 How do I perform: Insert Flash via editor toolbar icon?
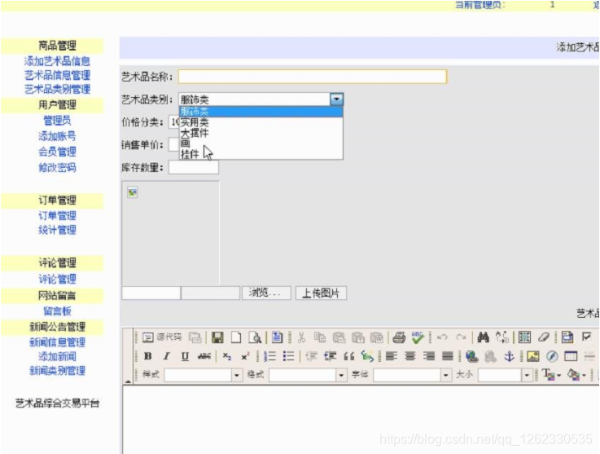[552, 356]
